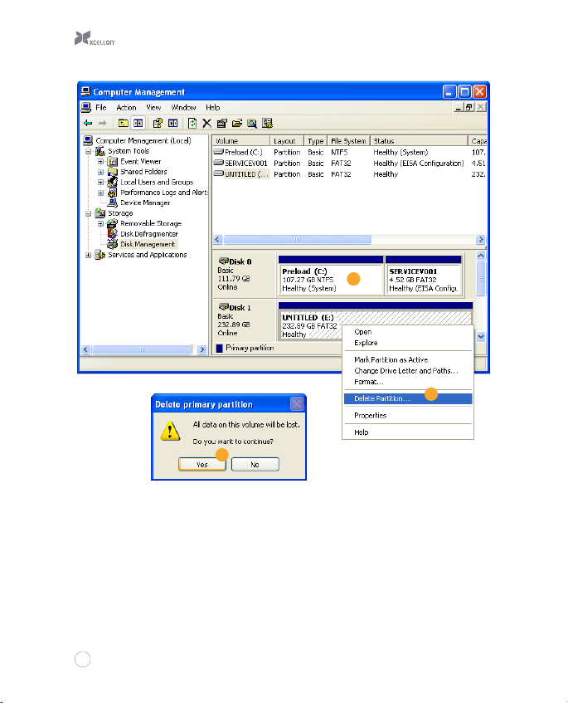Select the Disk Management tree node
This screenshot has width=568, height=703.
click(147, 244)
